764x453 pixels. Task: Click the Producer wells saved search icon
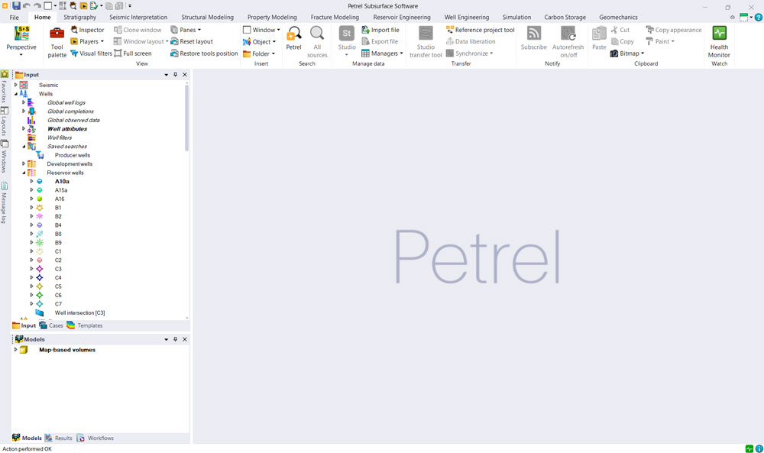click(x=40, y=155)
